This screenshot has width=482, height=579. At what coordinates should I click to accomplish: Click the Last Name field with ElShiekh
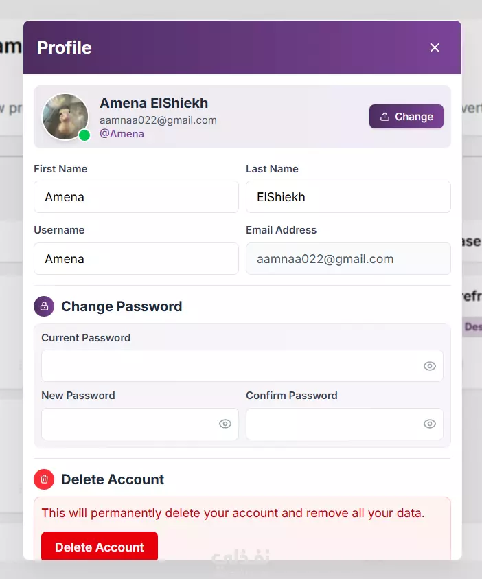point(348,197)
